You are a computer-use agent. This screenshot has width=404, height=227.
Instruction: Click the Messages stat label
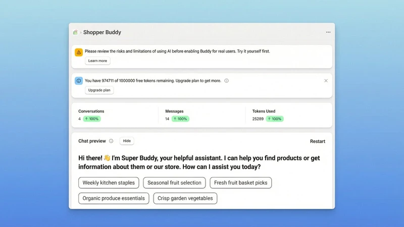pos(174,111)
